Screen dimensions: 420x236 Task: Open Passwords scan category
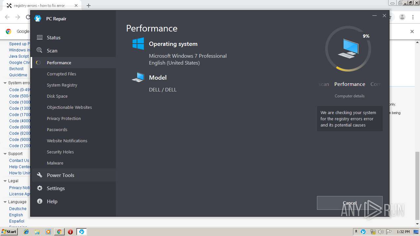[57, 129]
